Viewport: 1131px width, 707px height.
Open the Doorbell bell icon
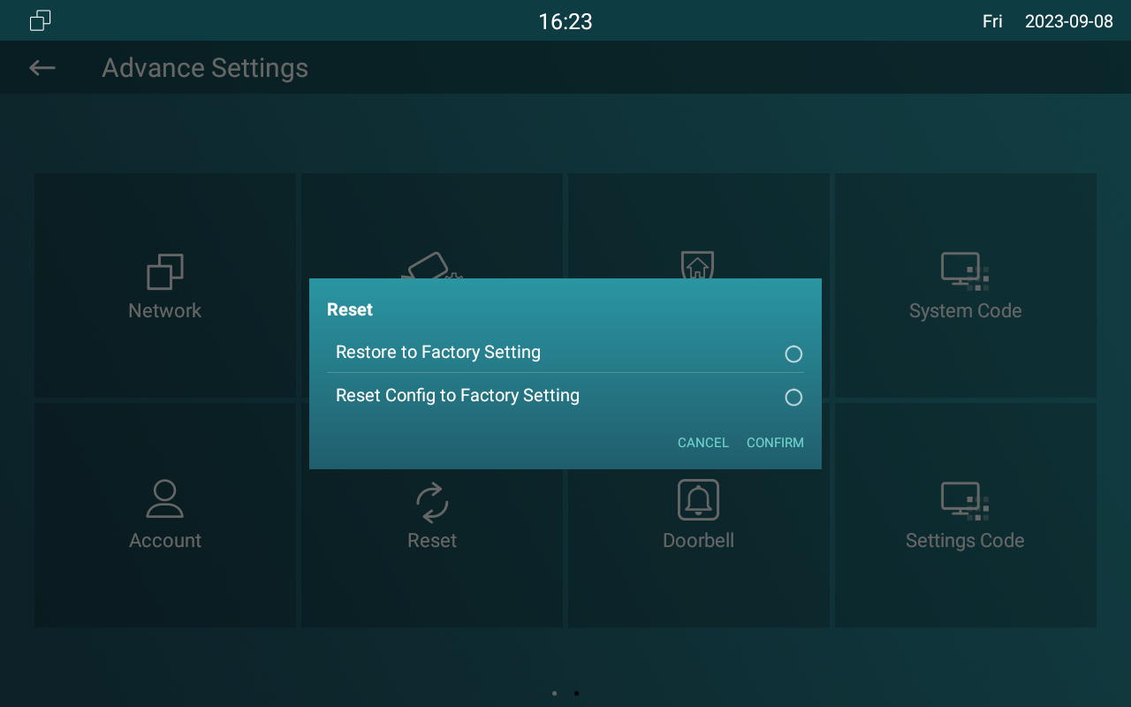tap(698, 499)
